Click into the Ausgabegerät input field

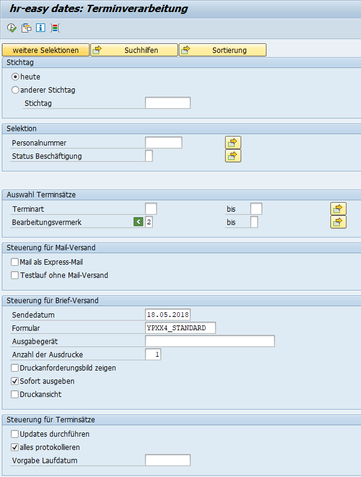[x=209, y=342]
